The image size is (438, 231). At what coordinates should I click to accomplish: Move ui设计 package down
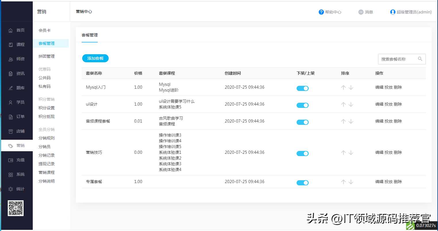(x=351, y=104)
